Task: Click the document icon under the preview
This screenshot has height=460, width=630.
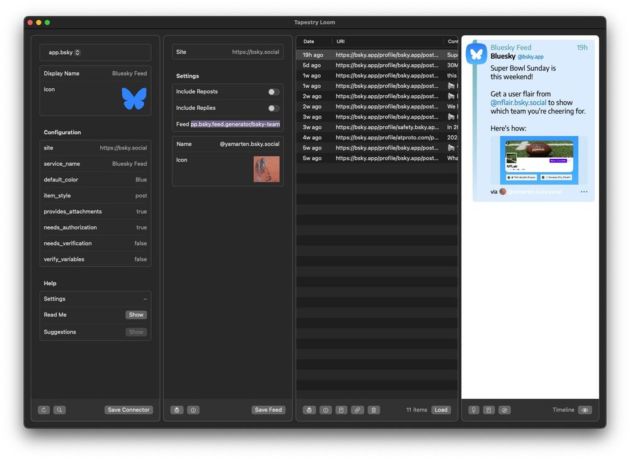Action: 489,410
